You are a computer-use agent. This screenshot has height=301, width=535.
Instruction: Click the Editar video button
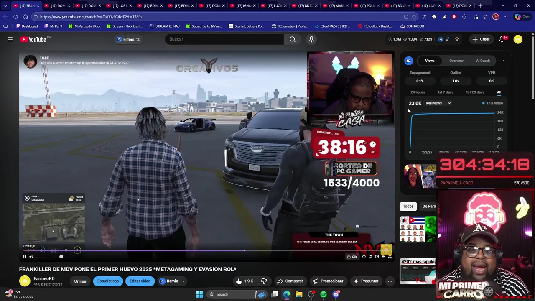[140, 281]
